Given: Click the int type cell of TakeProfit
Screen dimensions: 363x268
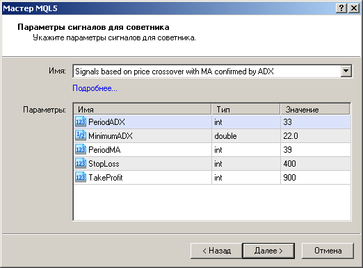Looking at the screenshot, I should pyautogui.click(x=246, y=178).
